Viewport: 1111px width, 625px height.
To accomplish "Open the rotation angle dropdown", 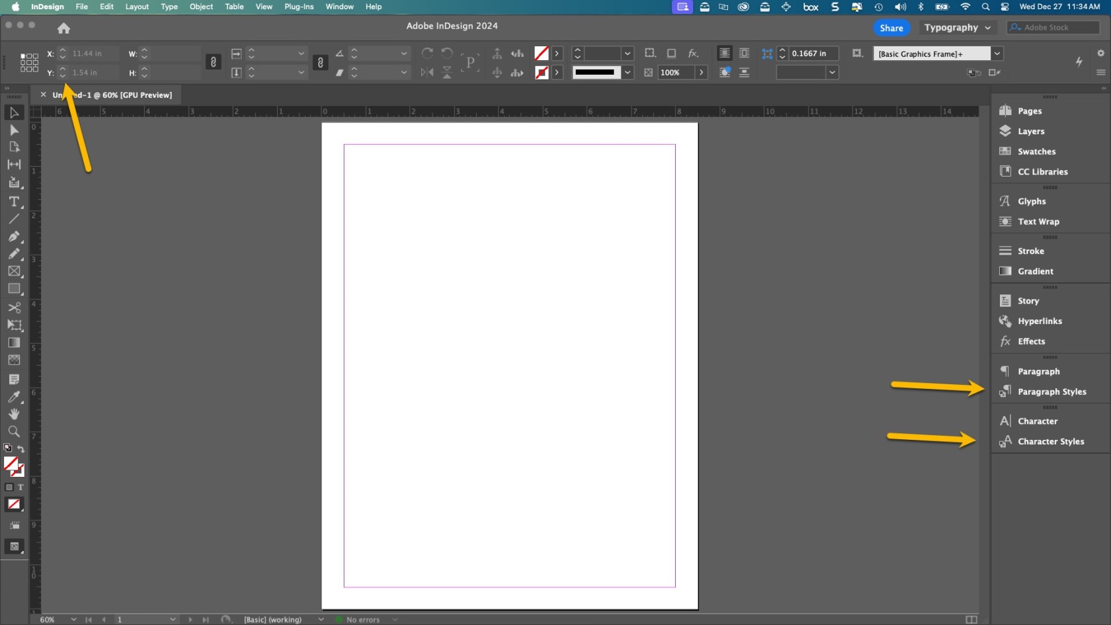I will pos(403,53).
